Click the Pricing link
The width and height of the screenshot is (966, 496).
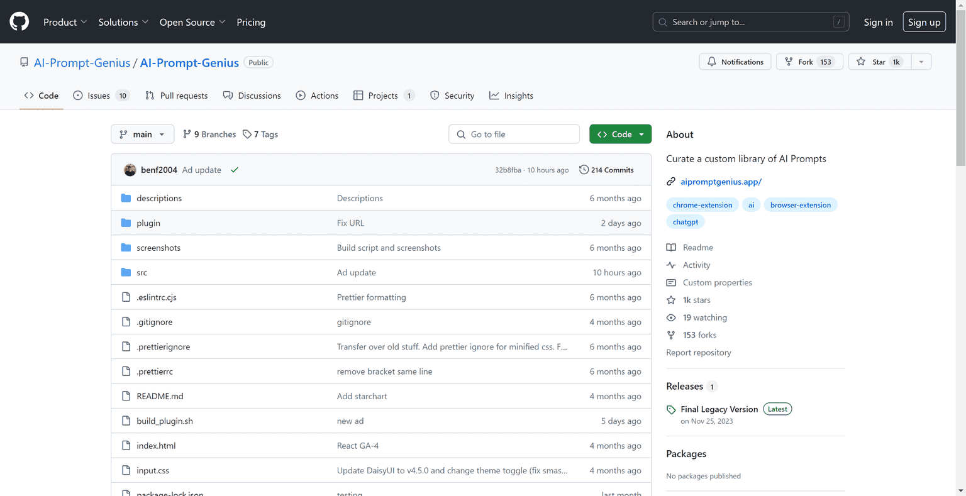click(x=251, y=22)
